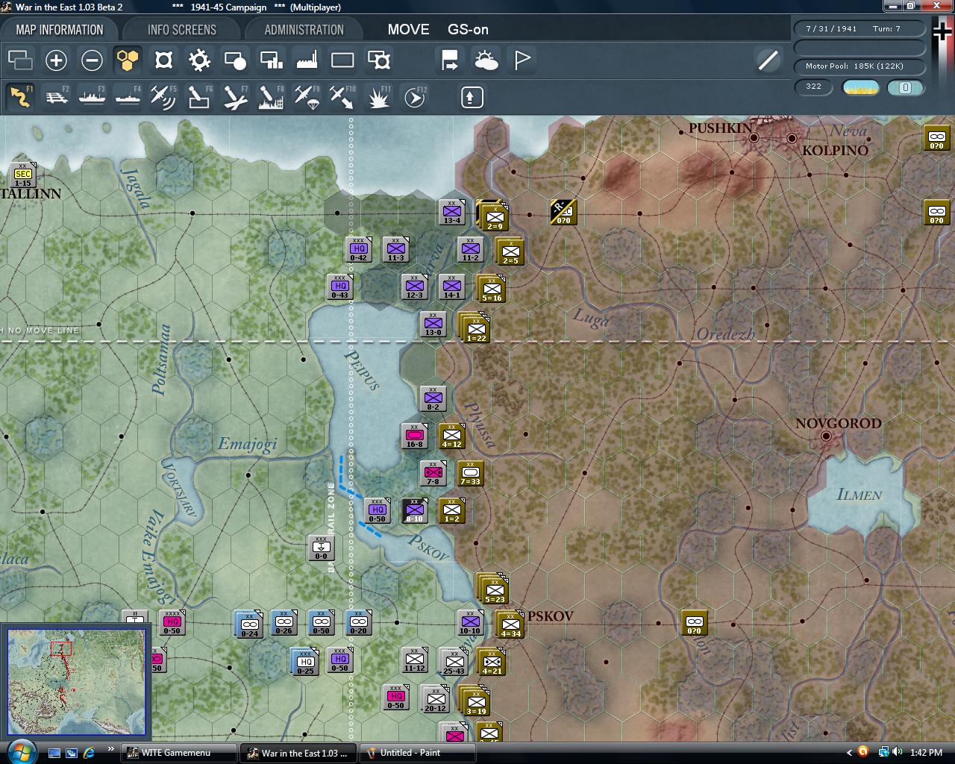Zoom out of the map
The image size is (955, 764).
92,60
